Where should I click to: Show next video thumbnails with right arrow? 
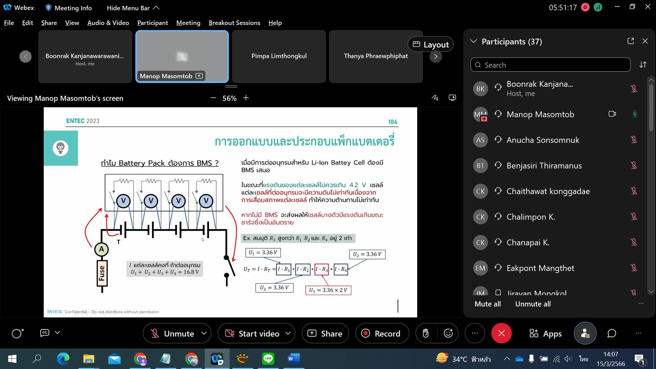436,57
